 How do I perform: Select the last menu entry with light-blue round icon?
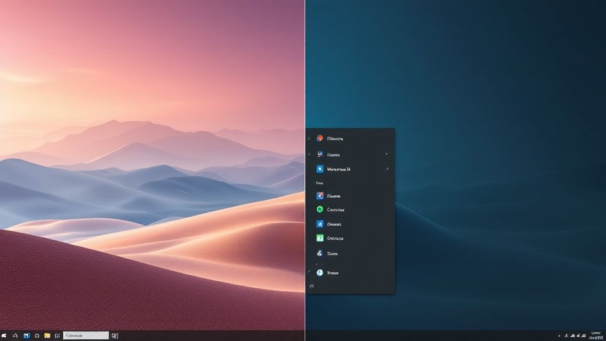click(x=350, y=272)
